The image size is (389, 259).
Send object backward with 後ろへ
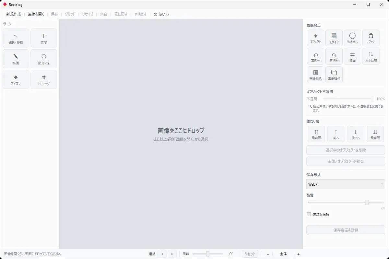point(356,134)
